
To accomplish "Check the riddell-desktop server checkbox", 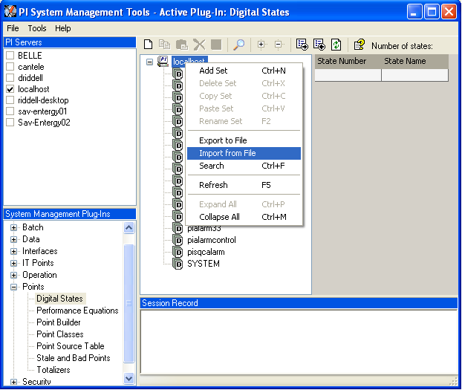I will [10, 100].
